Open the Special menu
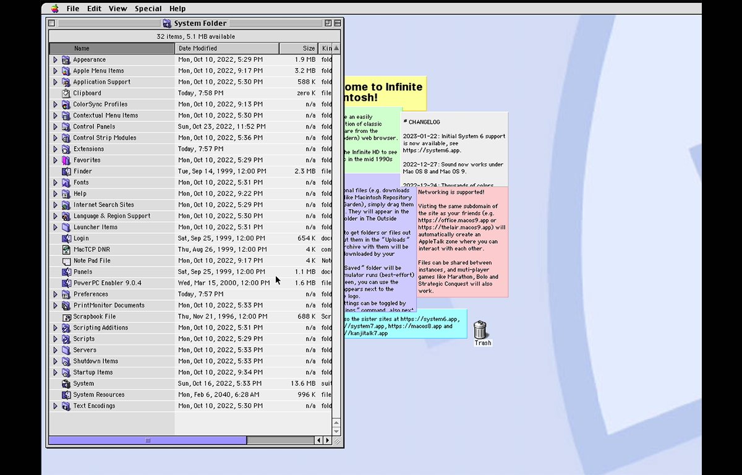The height and width of the screenshot is (475, 742). pos(148,9)
